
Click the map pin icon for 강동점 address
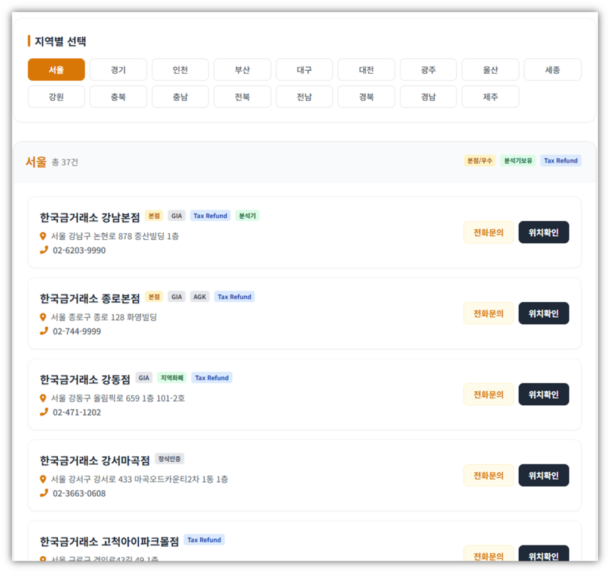point(43,398)
